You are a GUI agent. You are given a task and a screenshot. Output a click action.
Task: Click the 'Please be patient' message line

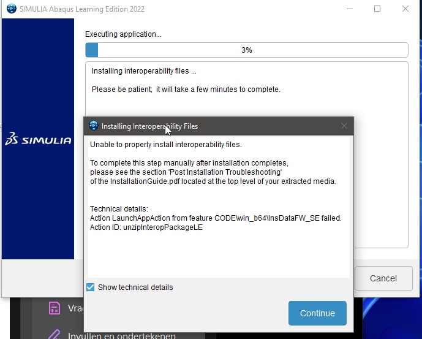pyautogui.click(x=186, y=90)
